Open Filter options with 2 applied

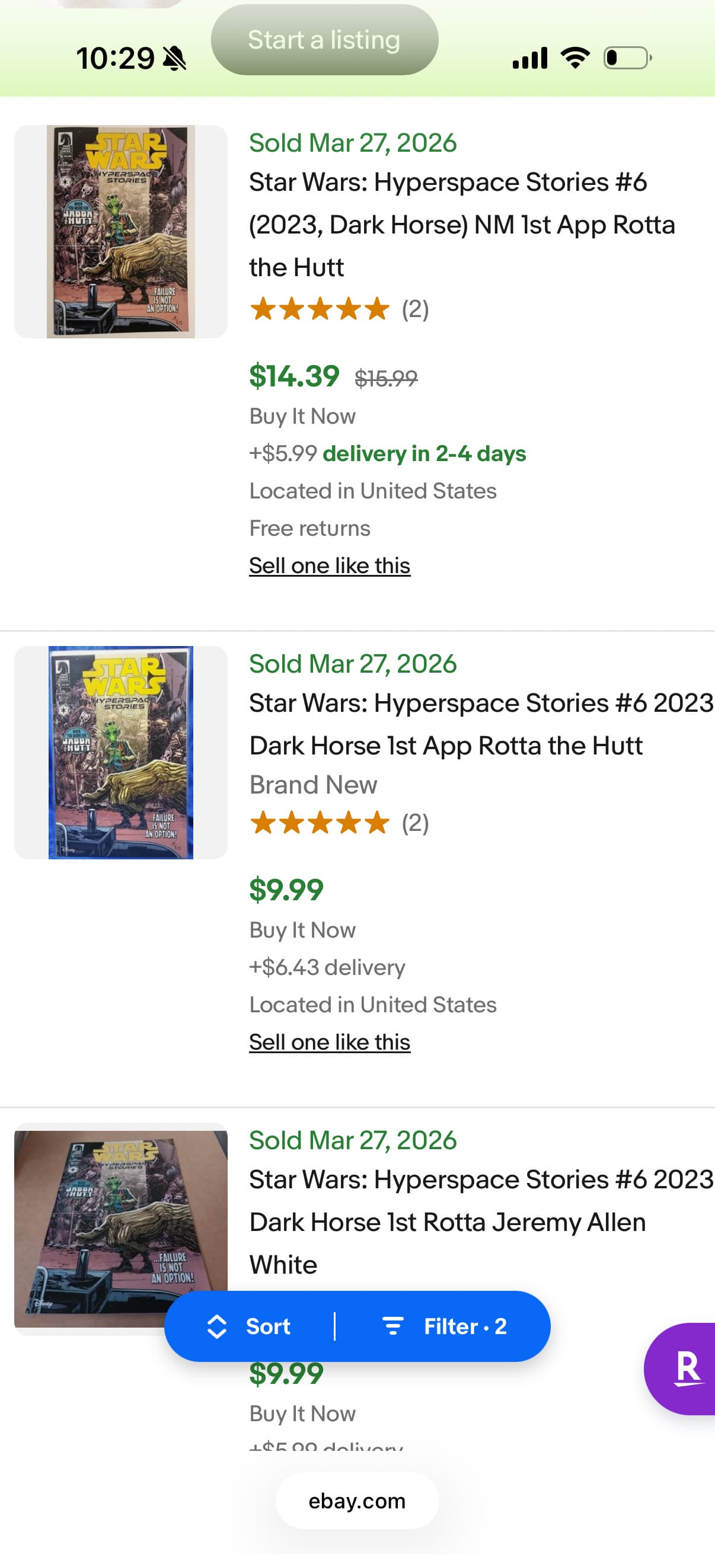(x=465, y=1326)
